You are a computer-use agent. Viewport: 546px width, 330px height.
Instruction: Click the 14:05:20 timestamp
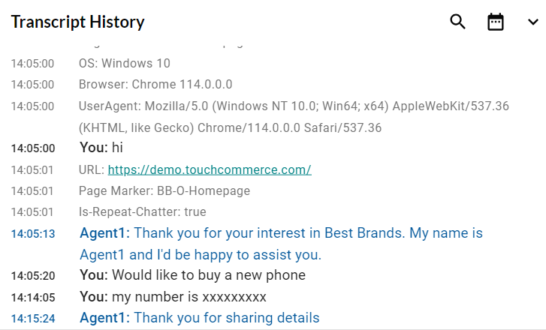[x=32, y=276]
